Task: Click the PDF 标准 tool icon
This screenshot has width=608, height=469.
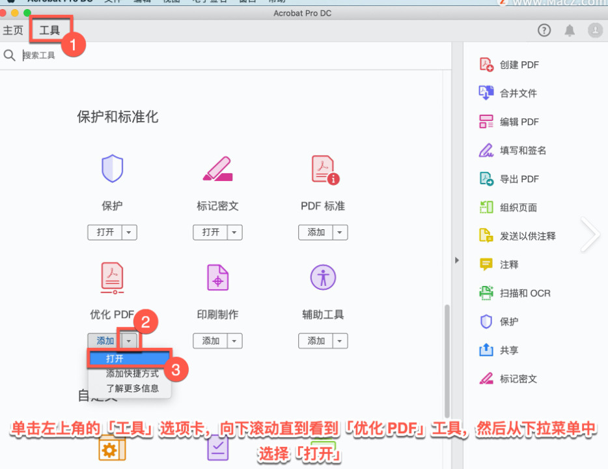Action: pos(325,169)
